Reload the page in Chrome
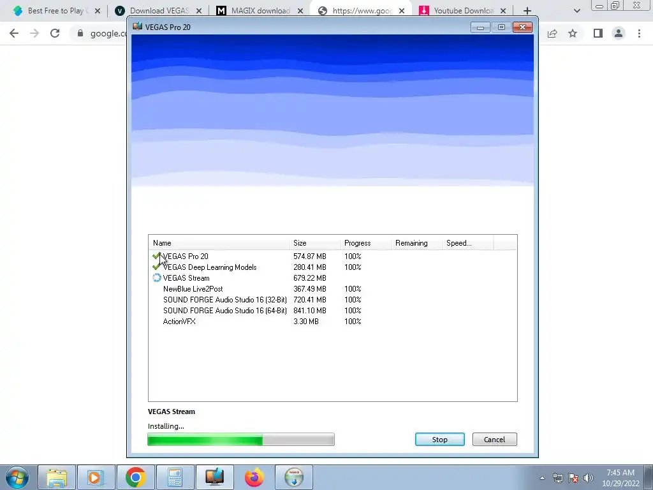The image size is (653, 490). 55,33
